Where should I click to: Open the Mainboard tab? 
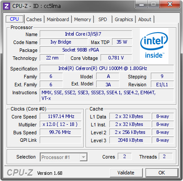(58, 19)
